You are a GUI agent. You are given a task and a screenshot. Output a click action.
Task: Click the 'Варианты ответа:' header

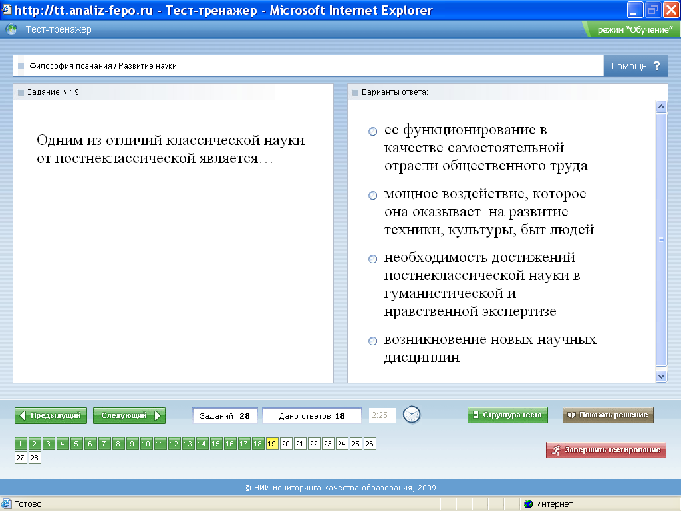395,92
